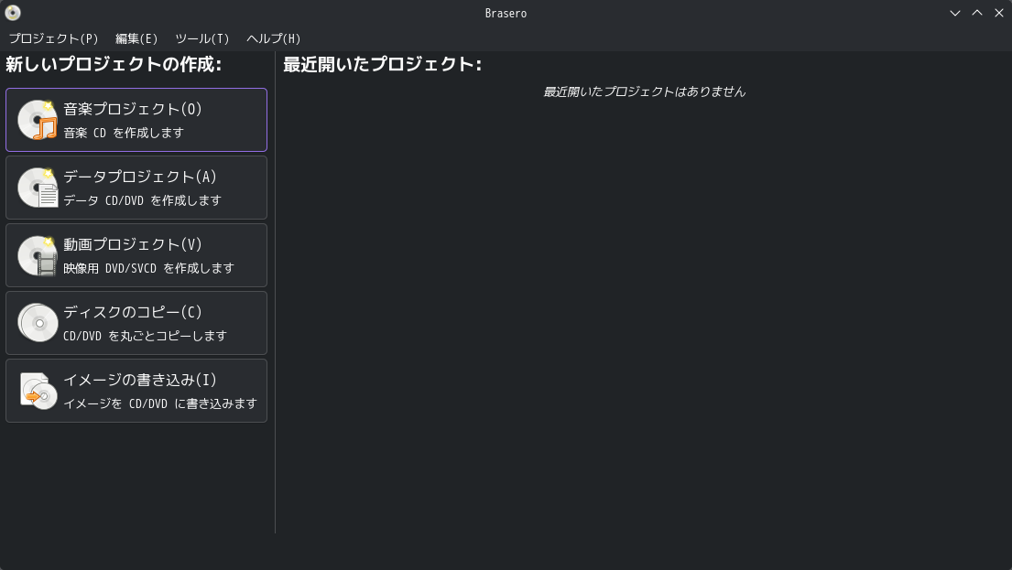Screen dimensions: 1012x570
Task: Click the music CD icon with orange note
Action: 38,120
